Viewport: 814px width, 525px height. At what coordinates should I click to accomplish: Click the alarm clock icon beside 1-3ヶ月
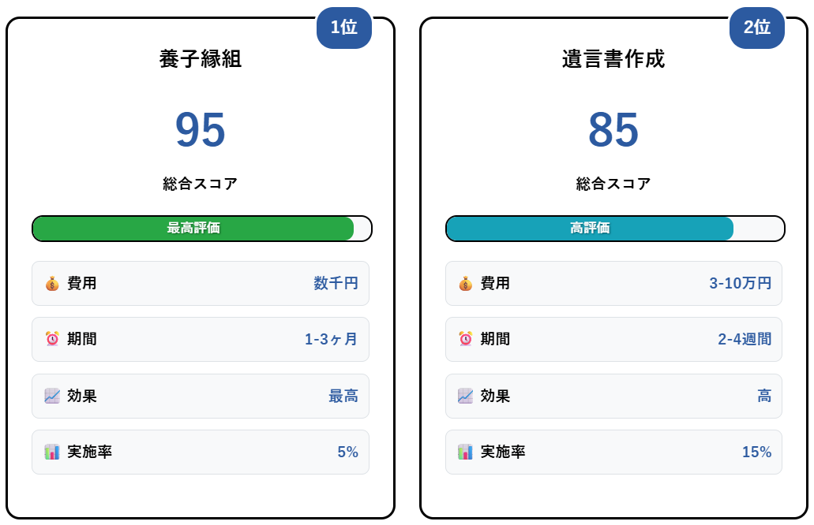pyautogui.click(x=52, y=339)
